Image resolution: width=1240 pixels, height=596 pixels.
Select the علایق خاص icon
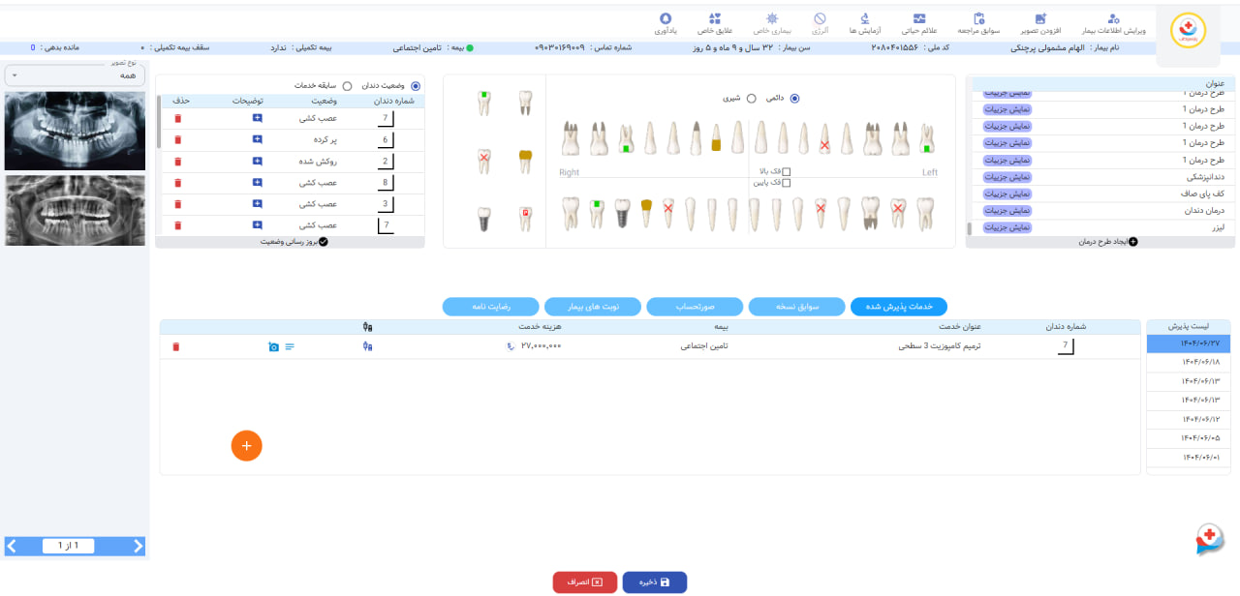click(715, 19)
